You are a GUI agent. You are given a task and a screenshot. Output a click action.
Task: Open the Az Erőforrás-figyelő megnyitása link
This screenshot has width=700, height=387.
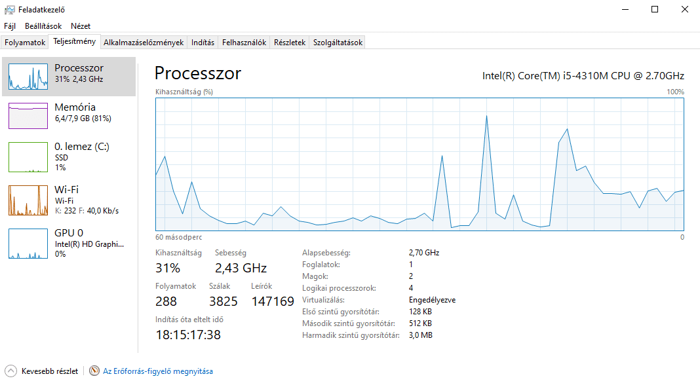[158, 371]
